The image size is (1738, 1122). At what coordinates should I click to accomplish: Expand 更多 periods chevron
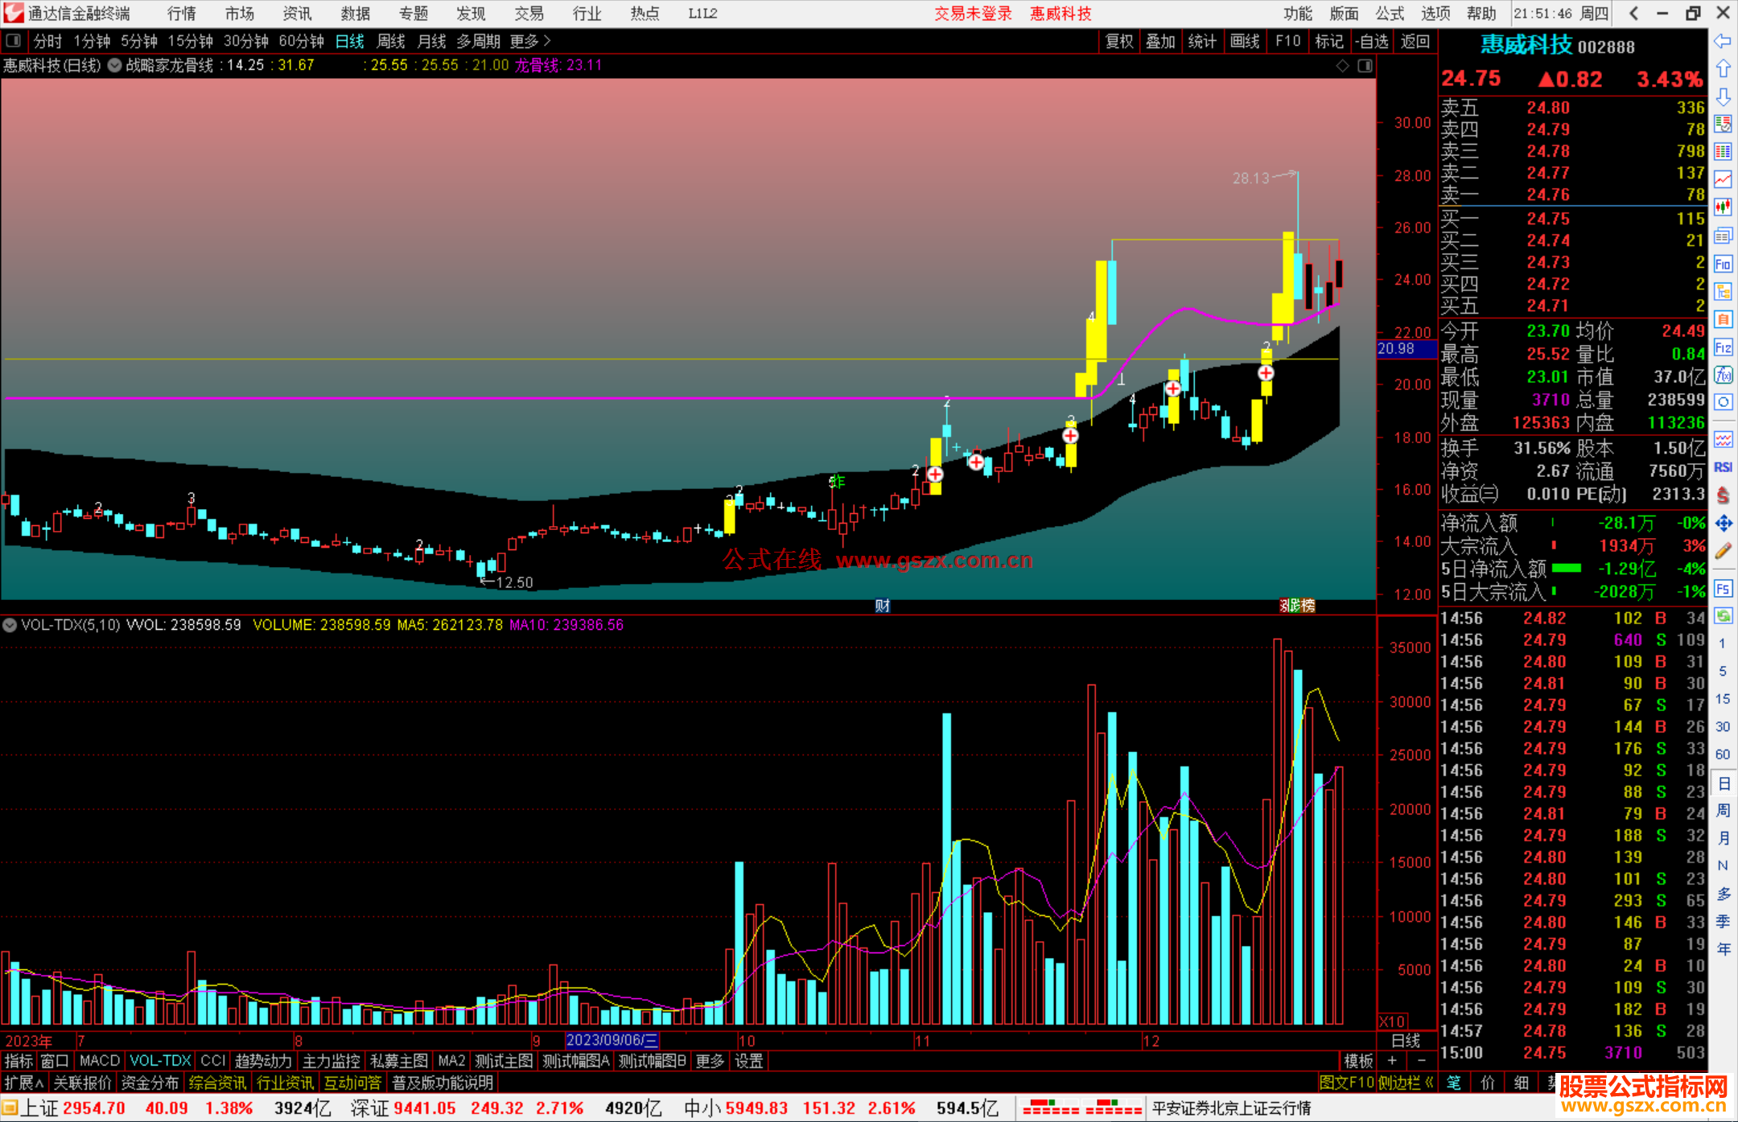(x=547, y=40)
